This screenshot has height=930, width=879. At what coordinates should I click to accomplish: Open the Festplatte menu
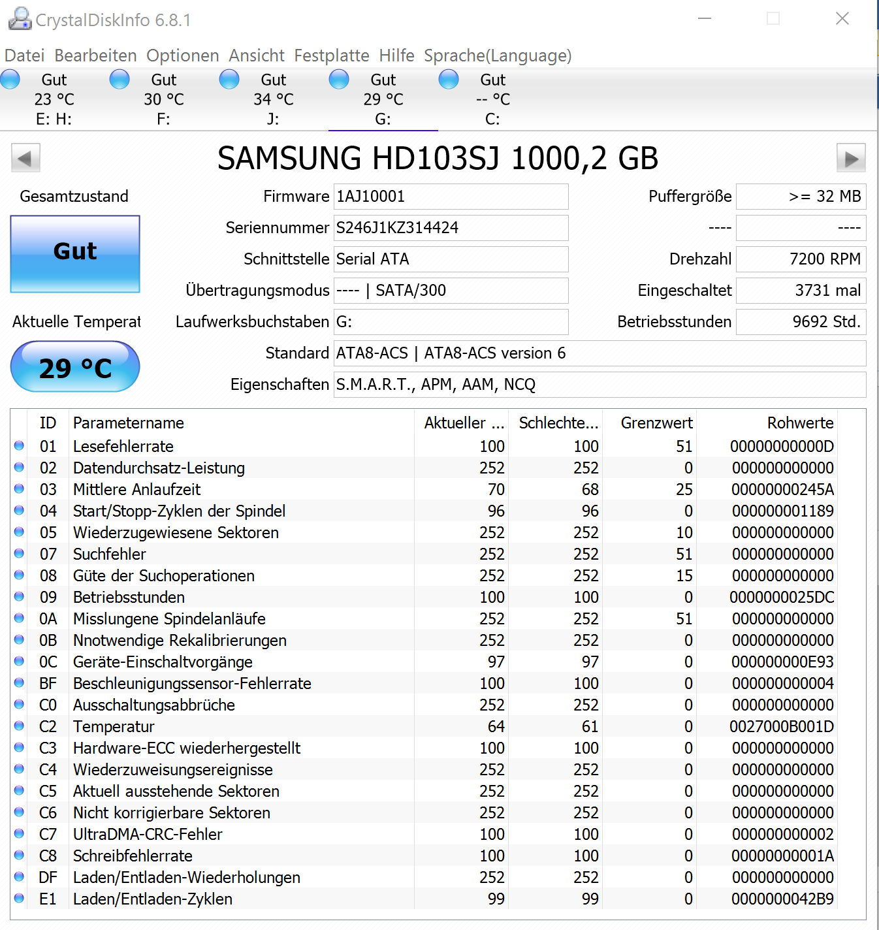coord(332,56)
